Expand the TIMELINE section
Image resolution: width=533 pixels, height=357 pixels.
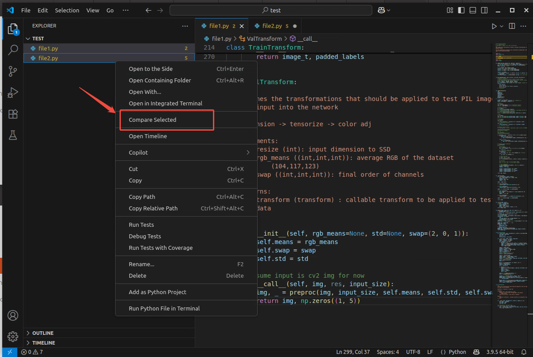(109, 343)
